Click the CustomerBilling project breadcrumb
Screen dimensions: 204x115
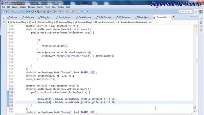(18, 22)
